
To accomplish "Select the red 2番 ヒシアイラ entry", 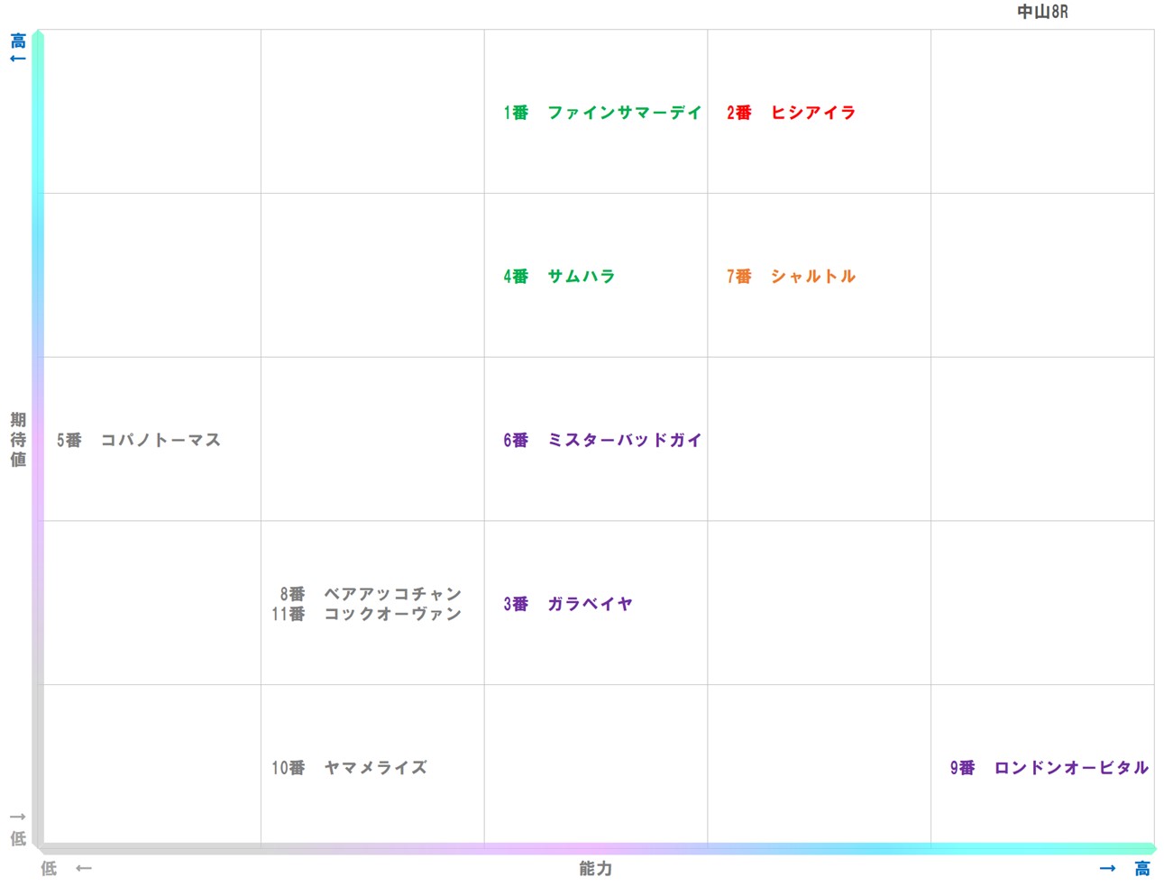I will tap(791, 113).
